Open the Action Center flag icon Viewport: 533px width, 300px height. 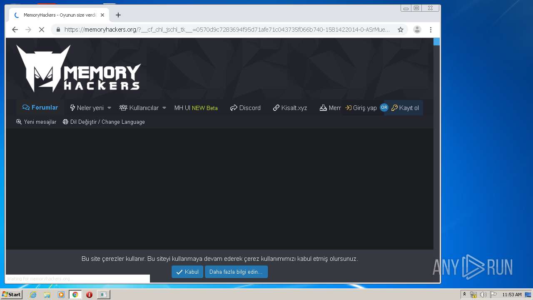(x=493, y=295)
